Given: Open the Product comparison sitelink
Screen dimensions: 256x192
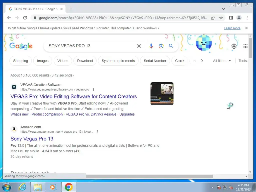Looking at the screenshot, I should [47, 114].
